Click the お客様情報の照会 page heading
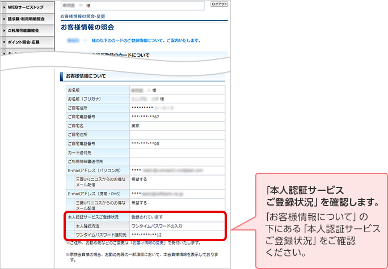Screen dimensions: 388x269 (x=87, y=27)
